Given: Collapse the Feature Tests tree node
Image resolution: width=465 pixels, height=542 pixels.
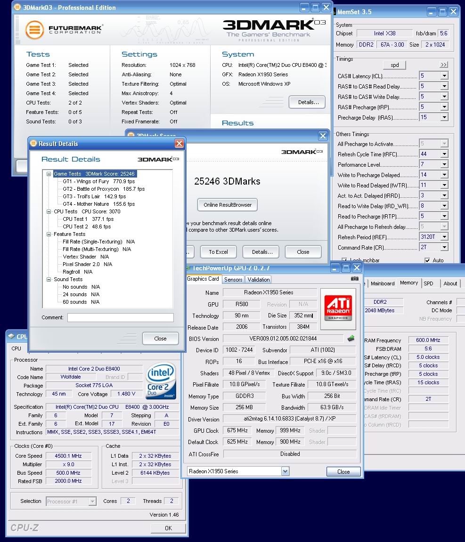Looking at the screenshot, I should tap(49, 234).
